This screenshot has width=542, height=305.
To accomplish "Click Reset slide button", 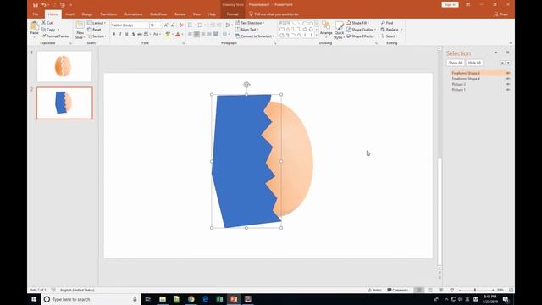I will pos(94,30).
